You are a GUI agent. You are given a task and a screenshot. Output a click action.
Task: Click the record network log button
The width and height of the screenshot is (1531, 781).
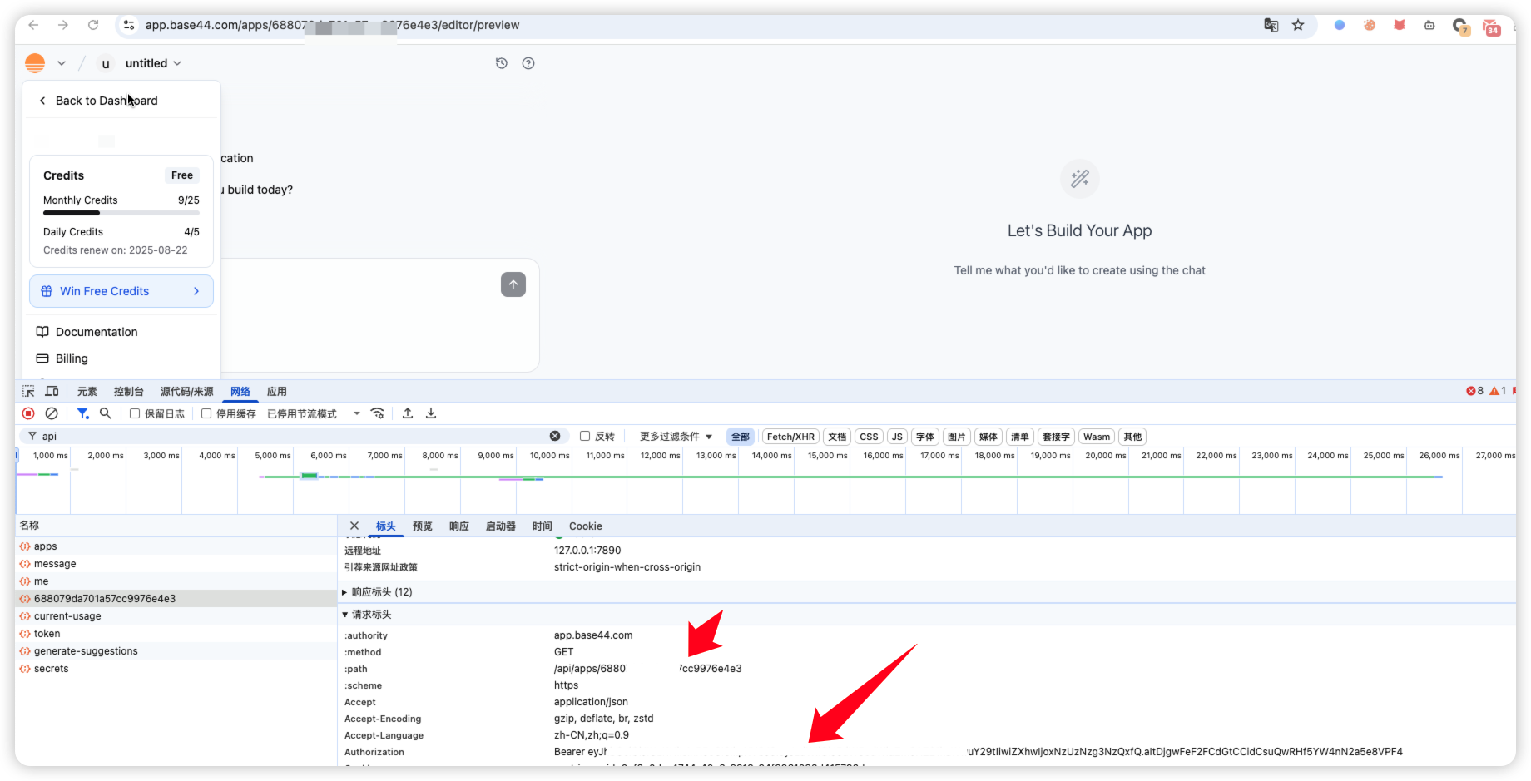click(28, 413)
